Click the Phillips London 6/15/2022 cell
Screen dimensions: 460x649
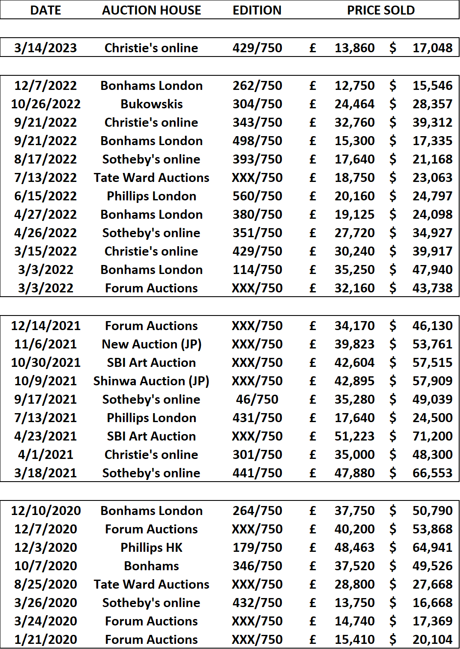152,196
